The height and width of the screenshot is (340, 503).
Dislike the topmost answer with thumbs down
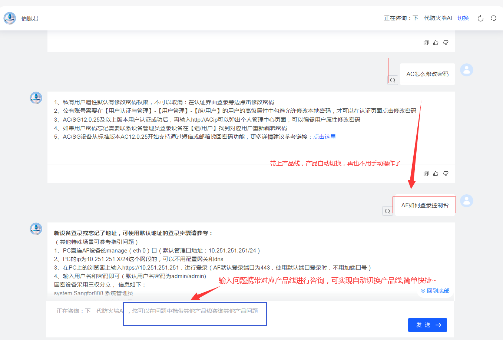pos(446,43)
